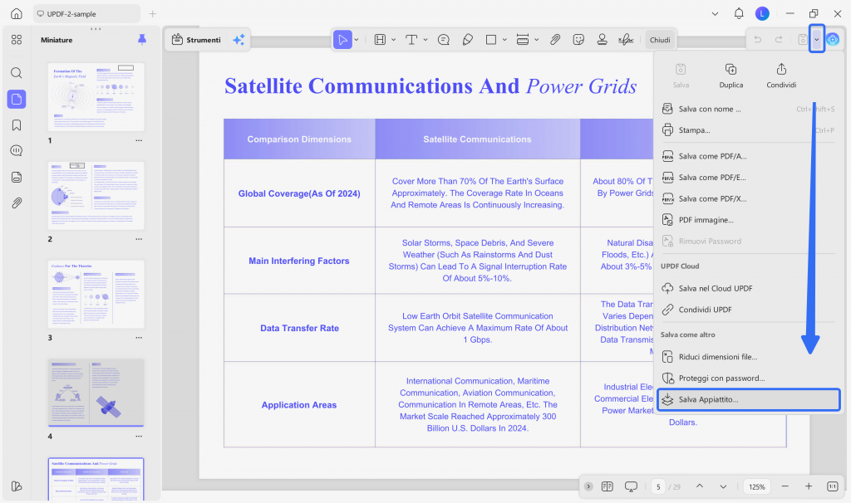851x503 pixels.
Task: Click the page number input field
Action: tap(658, 486)
